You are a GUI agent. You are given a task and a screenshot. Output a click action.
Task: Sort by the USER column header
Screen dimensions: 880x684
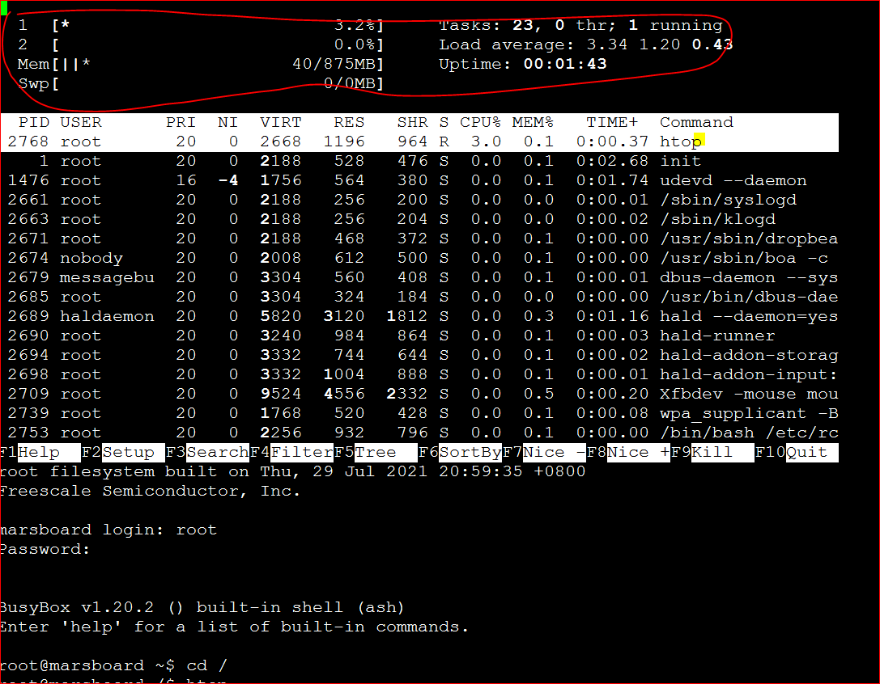pyautogui.click(x=80, y=122)
